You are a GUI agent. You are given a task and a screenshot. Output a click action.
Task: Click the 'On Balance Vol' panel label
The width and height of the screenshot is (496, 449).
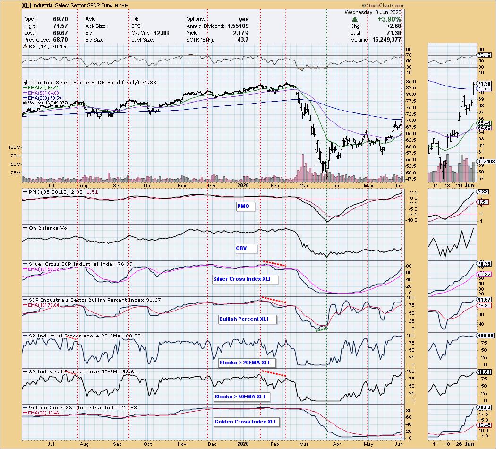pyautogui.click(x=48, y=228)
